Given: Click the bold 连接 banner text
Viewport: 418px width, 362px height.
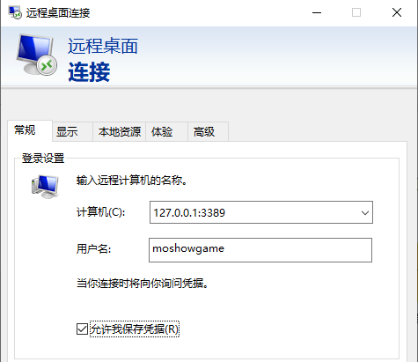Looking at the screenshot, I should click(89, 72).
